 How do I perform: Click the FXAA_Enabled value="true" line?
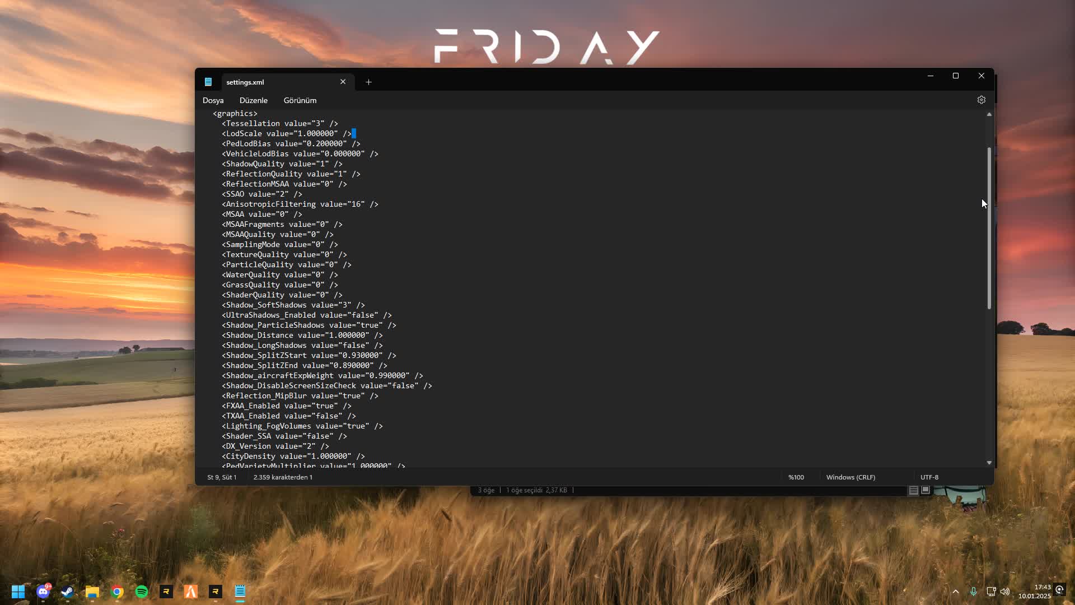click(x=287, y=406)
